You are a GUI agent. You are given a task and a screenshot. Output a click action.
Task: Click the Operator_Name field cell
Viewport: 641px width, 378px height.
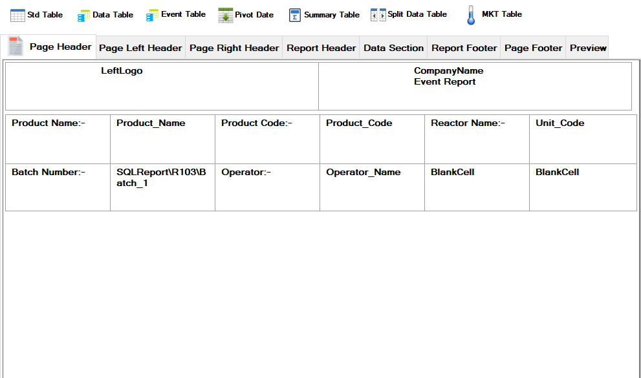(x=372, y=187)
